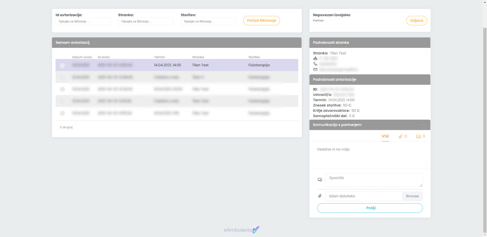Viewport: 487px width, 237px height.
Task: Click the chat icon beside Sporočilo field
Action: 320,180
